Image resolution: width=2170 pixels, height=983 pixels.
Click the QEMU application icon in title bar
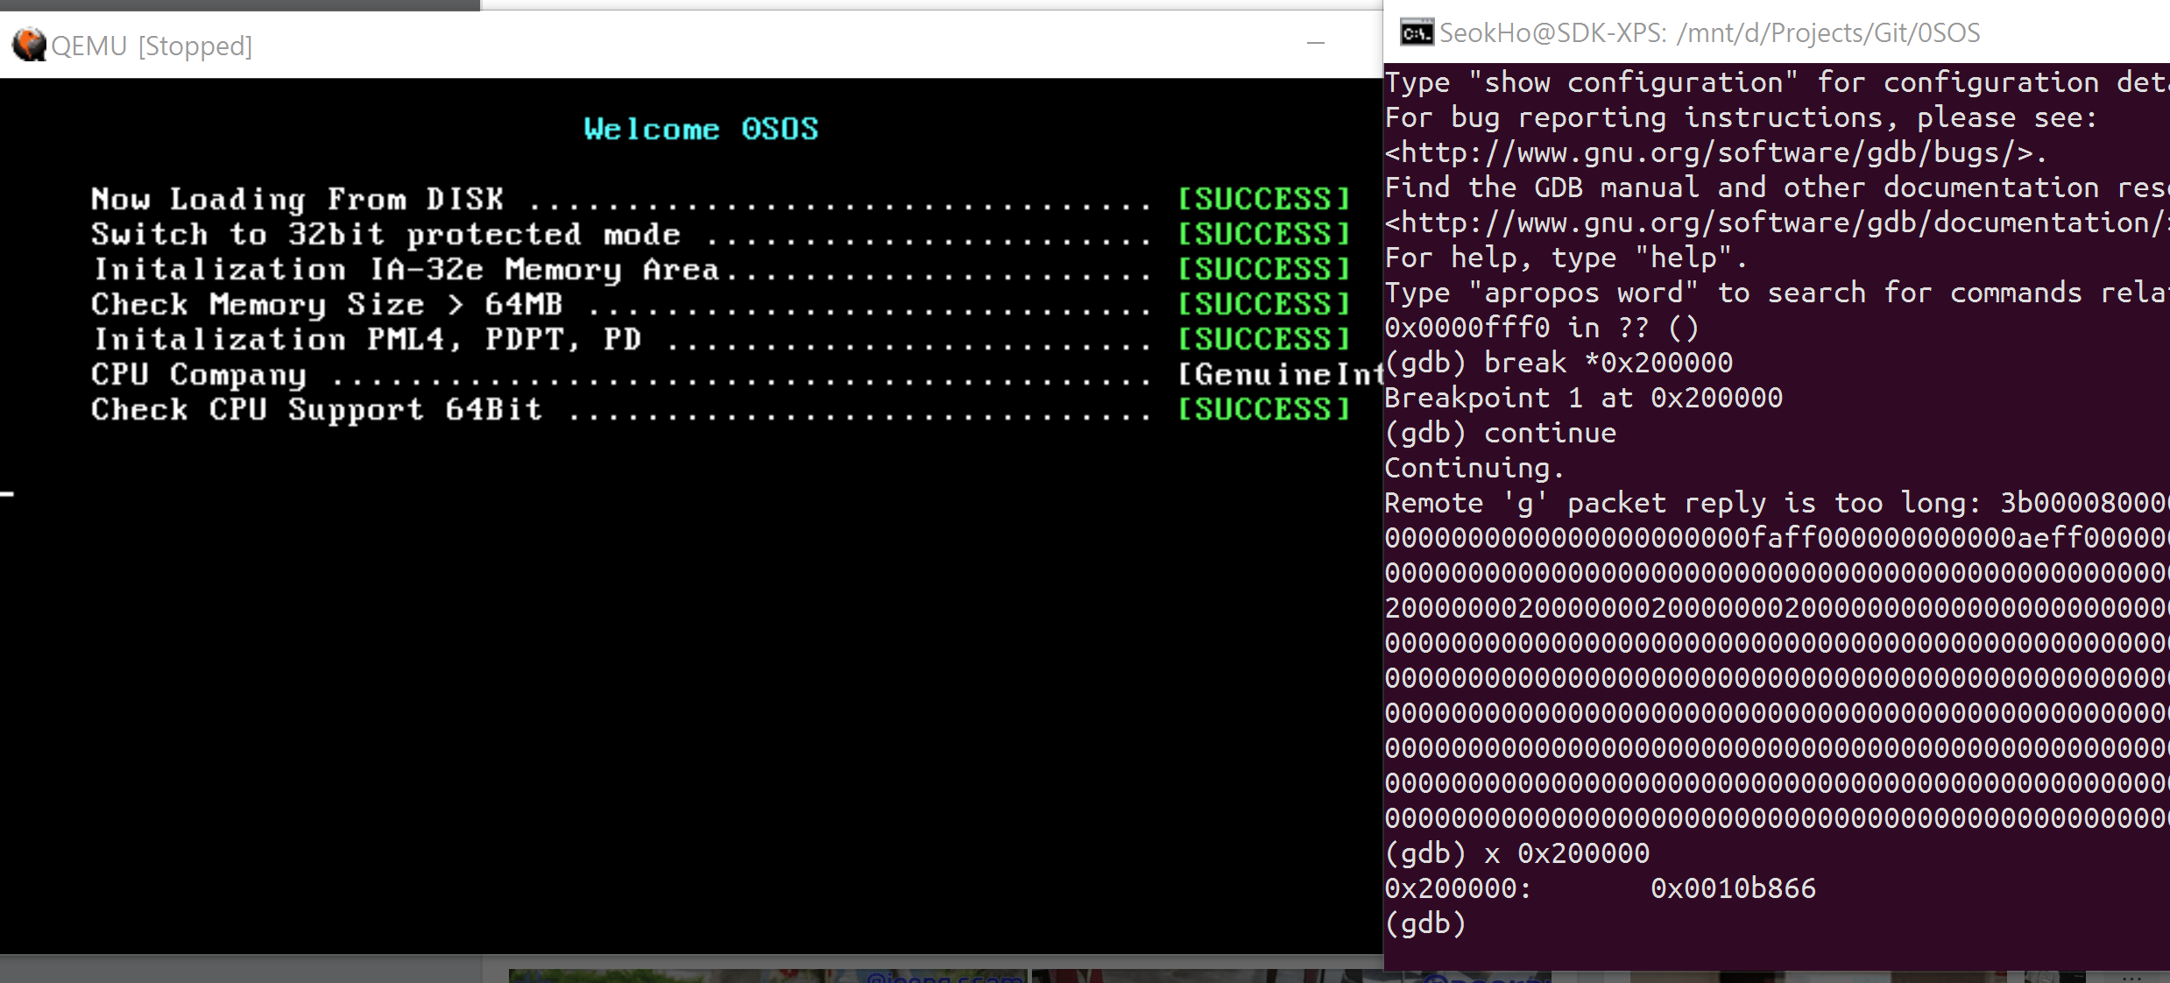coord(29,44)
